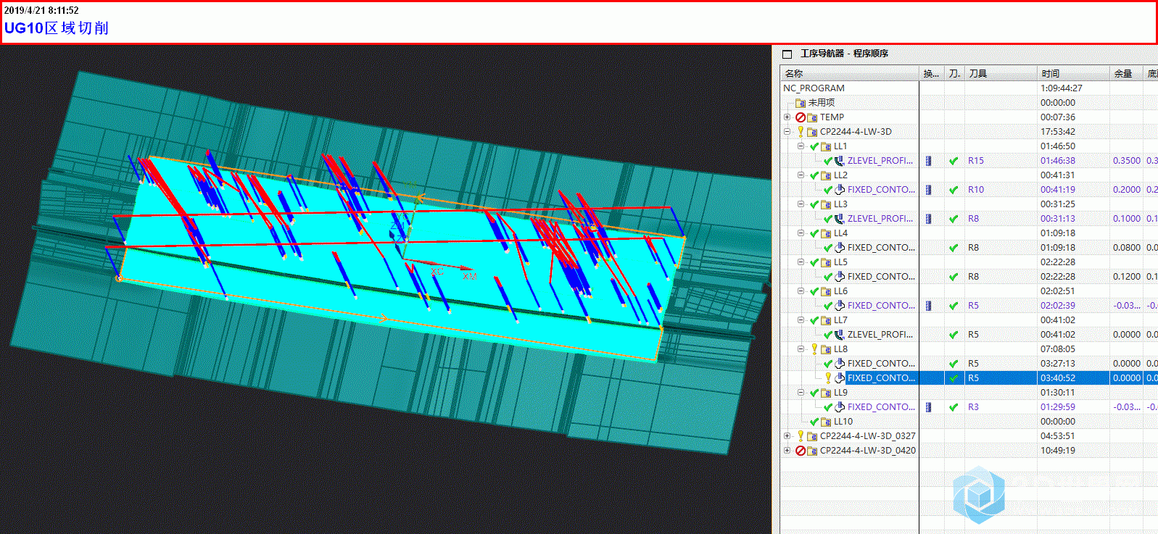Expand the CP2244-4-LW-3D_0327 program group
Image resolution: width=1158 pixels, height=534 pixels.
pos(787,436)
